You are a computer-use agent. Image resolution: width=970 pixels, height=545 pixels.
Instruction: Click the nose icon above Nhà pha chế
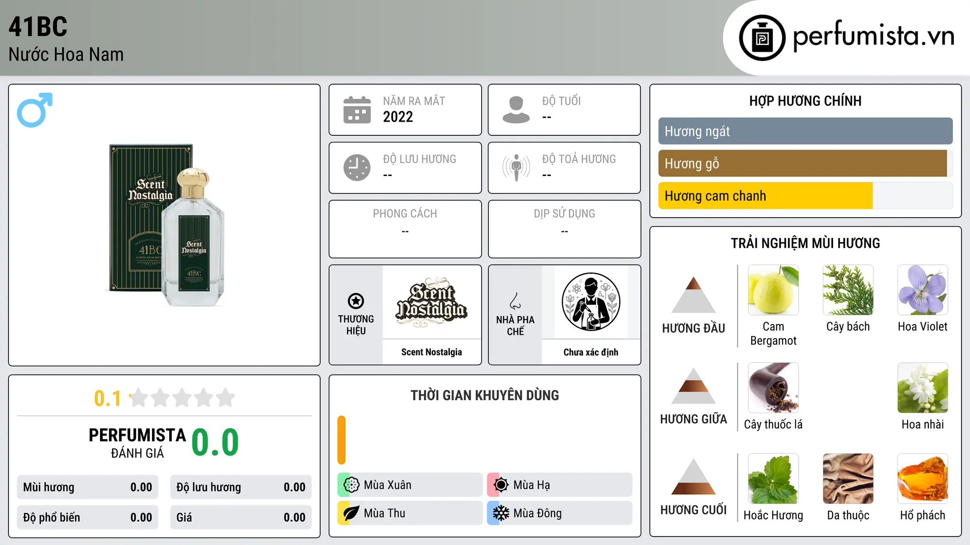coord(515,301)
